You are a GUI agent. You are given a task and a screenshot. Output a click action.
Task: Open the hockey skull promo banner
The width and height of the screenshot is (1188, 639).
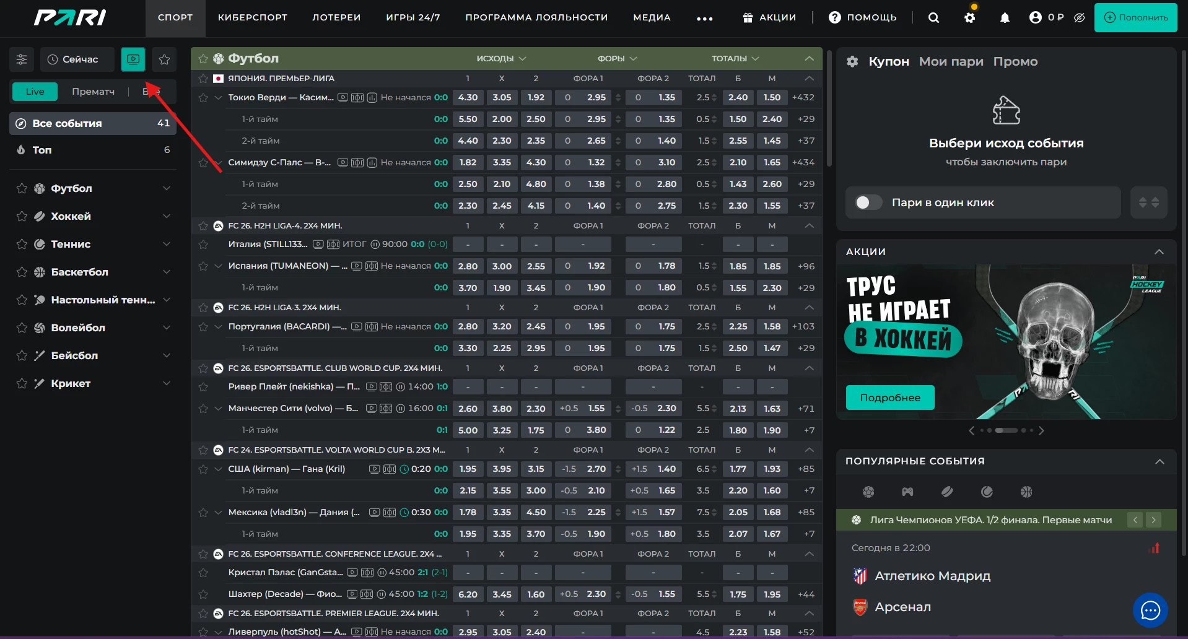1006,342
